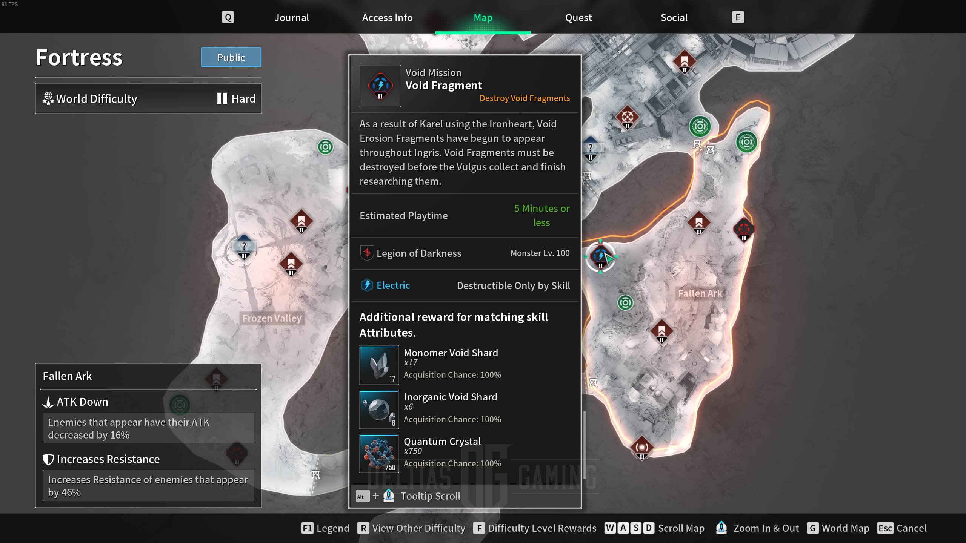
Task: Click the Fallen Ark ATK Down debuff icon
Action: click(48, 401)
